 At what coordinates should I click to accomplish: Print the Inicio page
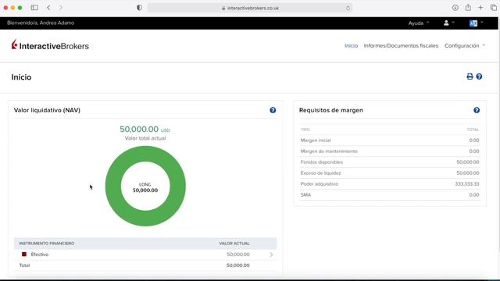click(x=470, y=76)
